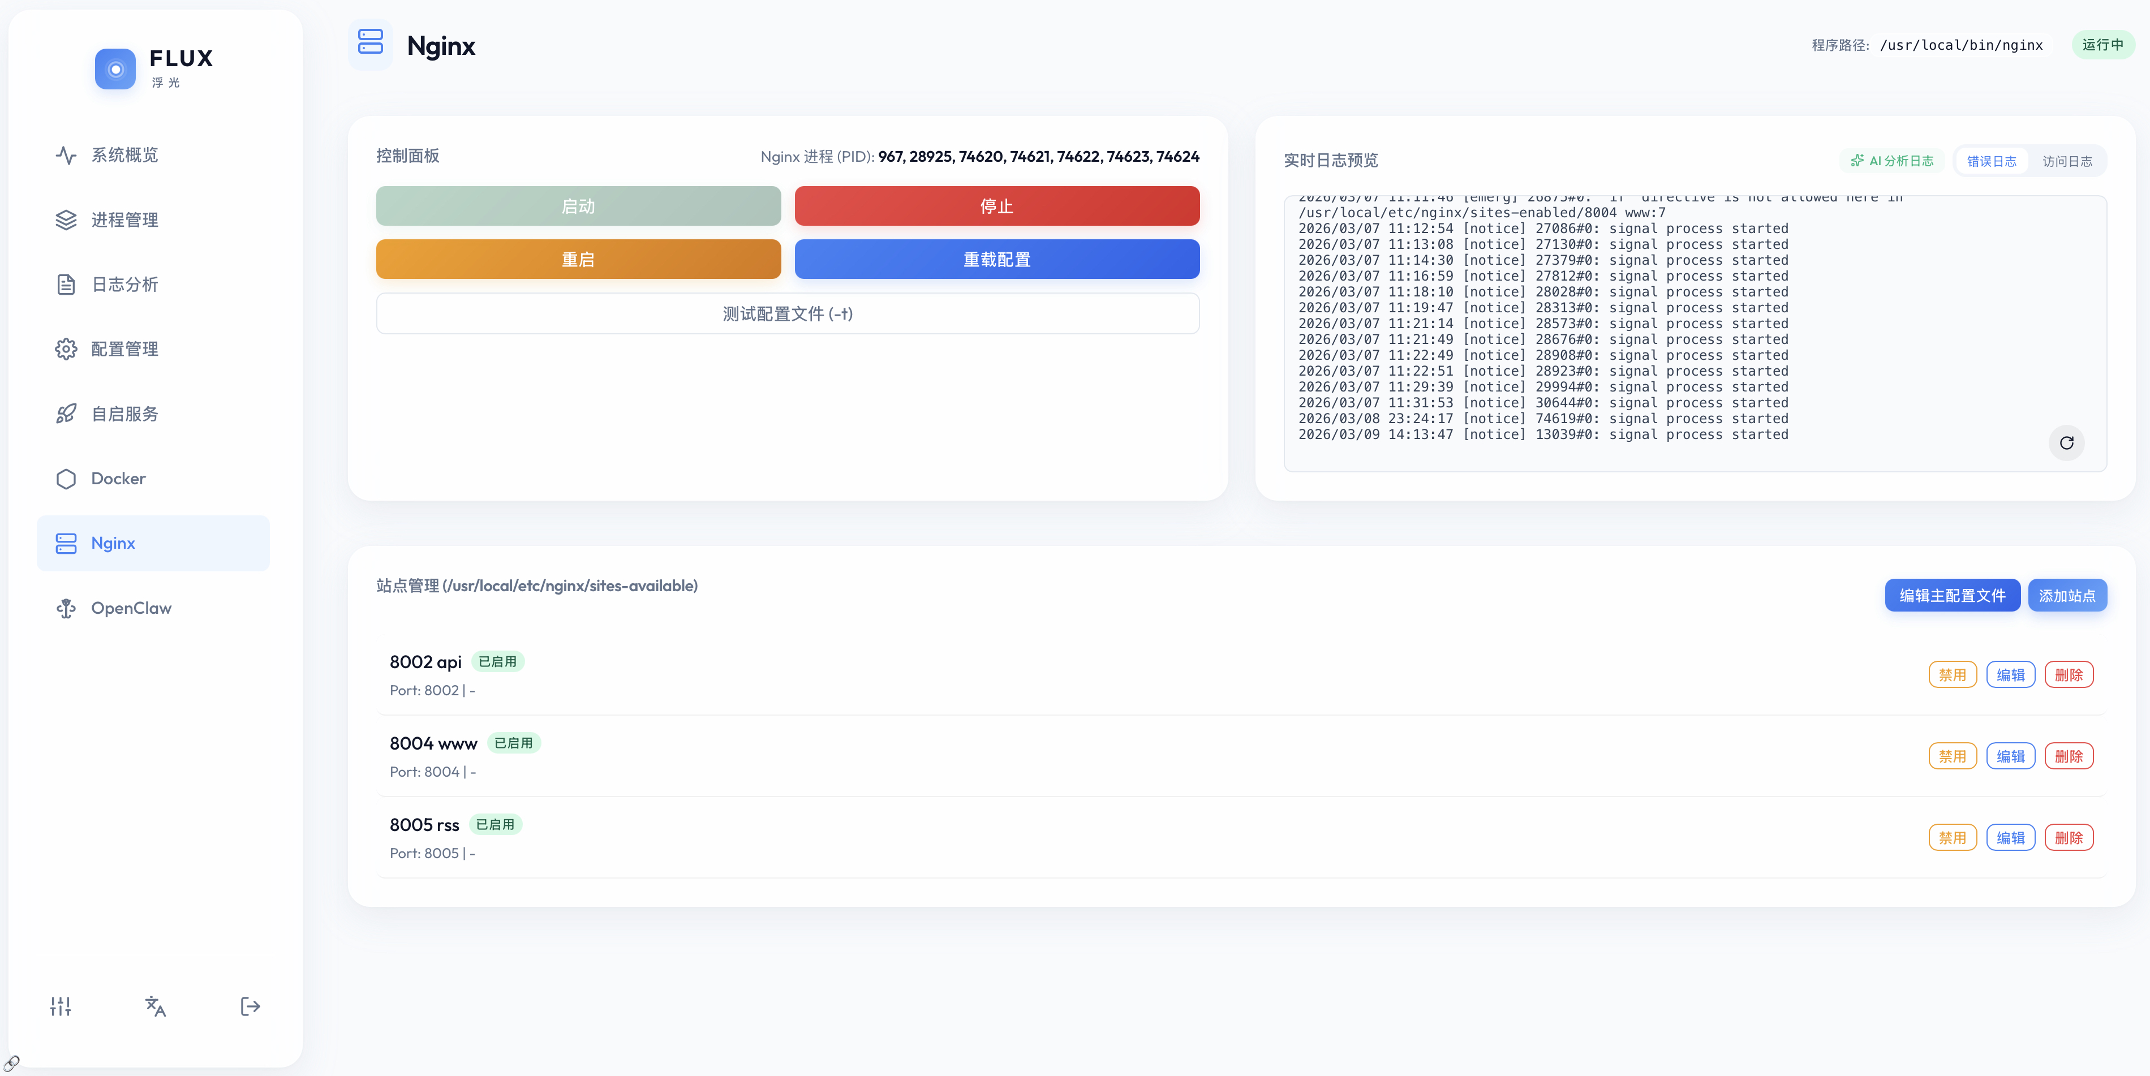Image resolution: width=2150 pixels, height=1076 pixels.
Task: Select the 错误日志 error log tab
Action: [x=1990, y=161]
